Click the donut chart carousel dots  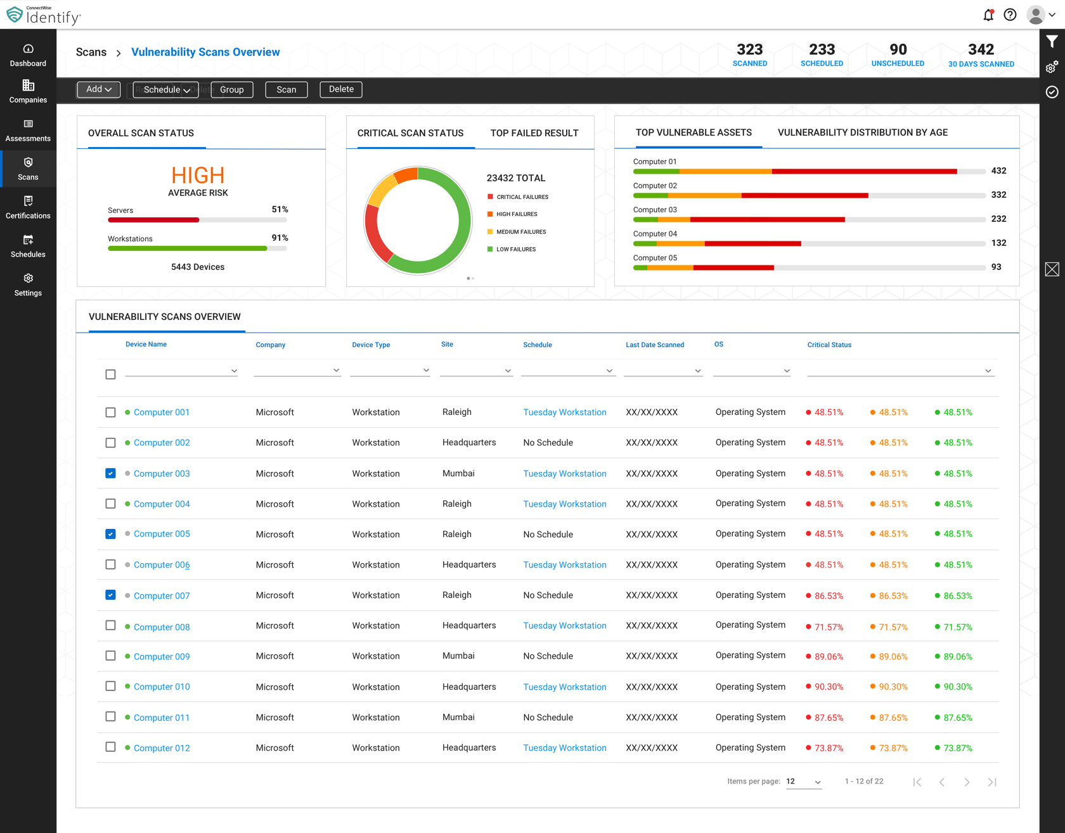[x=470, y=278]
